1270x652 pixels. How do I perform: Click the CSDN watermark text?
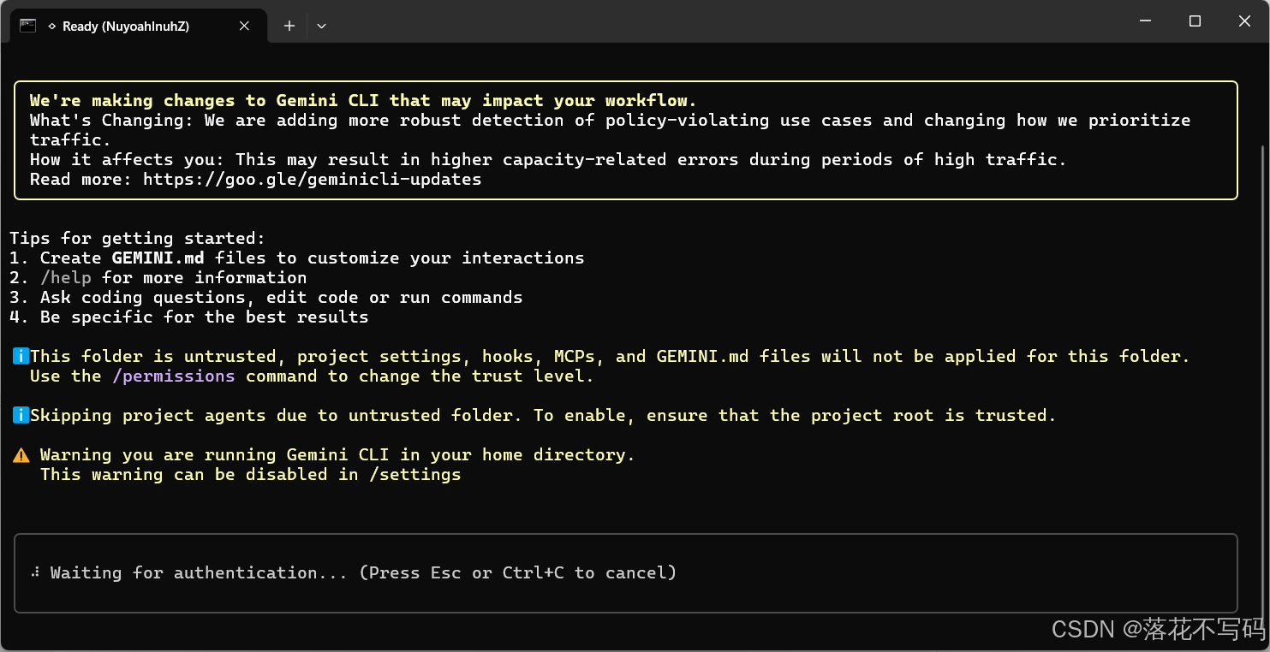[1158, 630]
